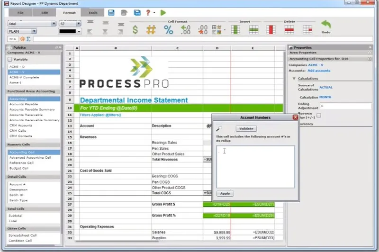Align cell text center

pos(105,32)
